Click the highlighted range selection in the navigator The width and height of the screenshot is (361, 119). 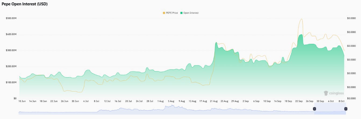(x=330, y=109)
